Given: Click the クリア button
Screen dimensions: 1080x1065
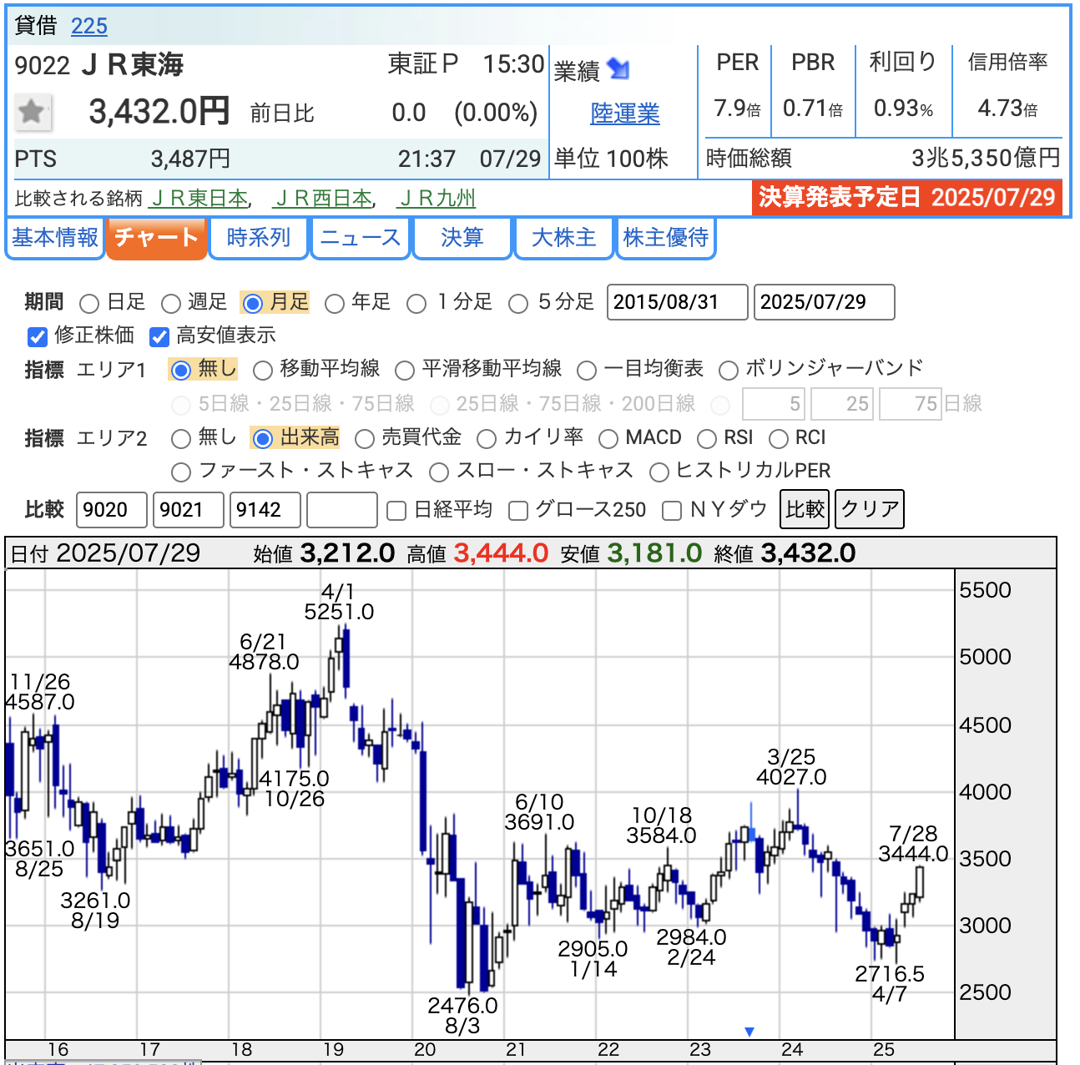Looking at the screenshot, I should pos(870,509).
